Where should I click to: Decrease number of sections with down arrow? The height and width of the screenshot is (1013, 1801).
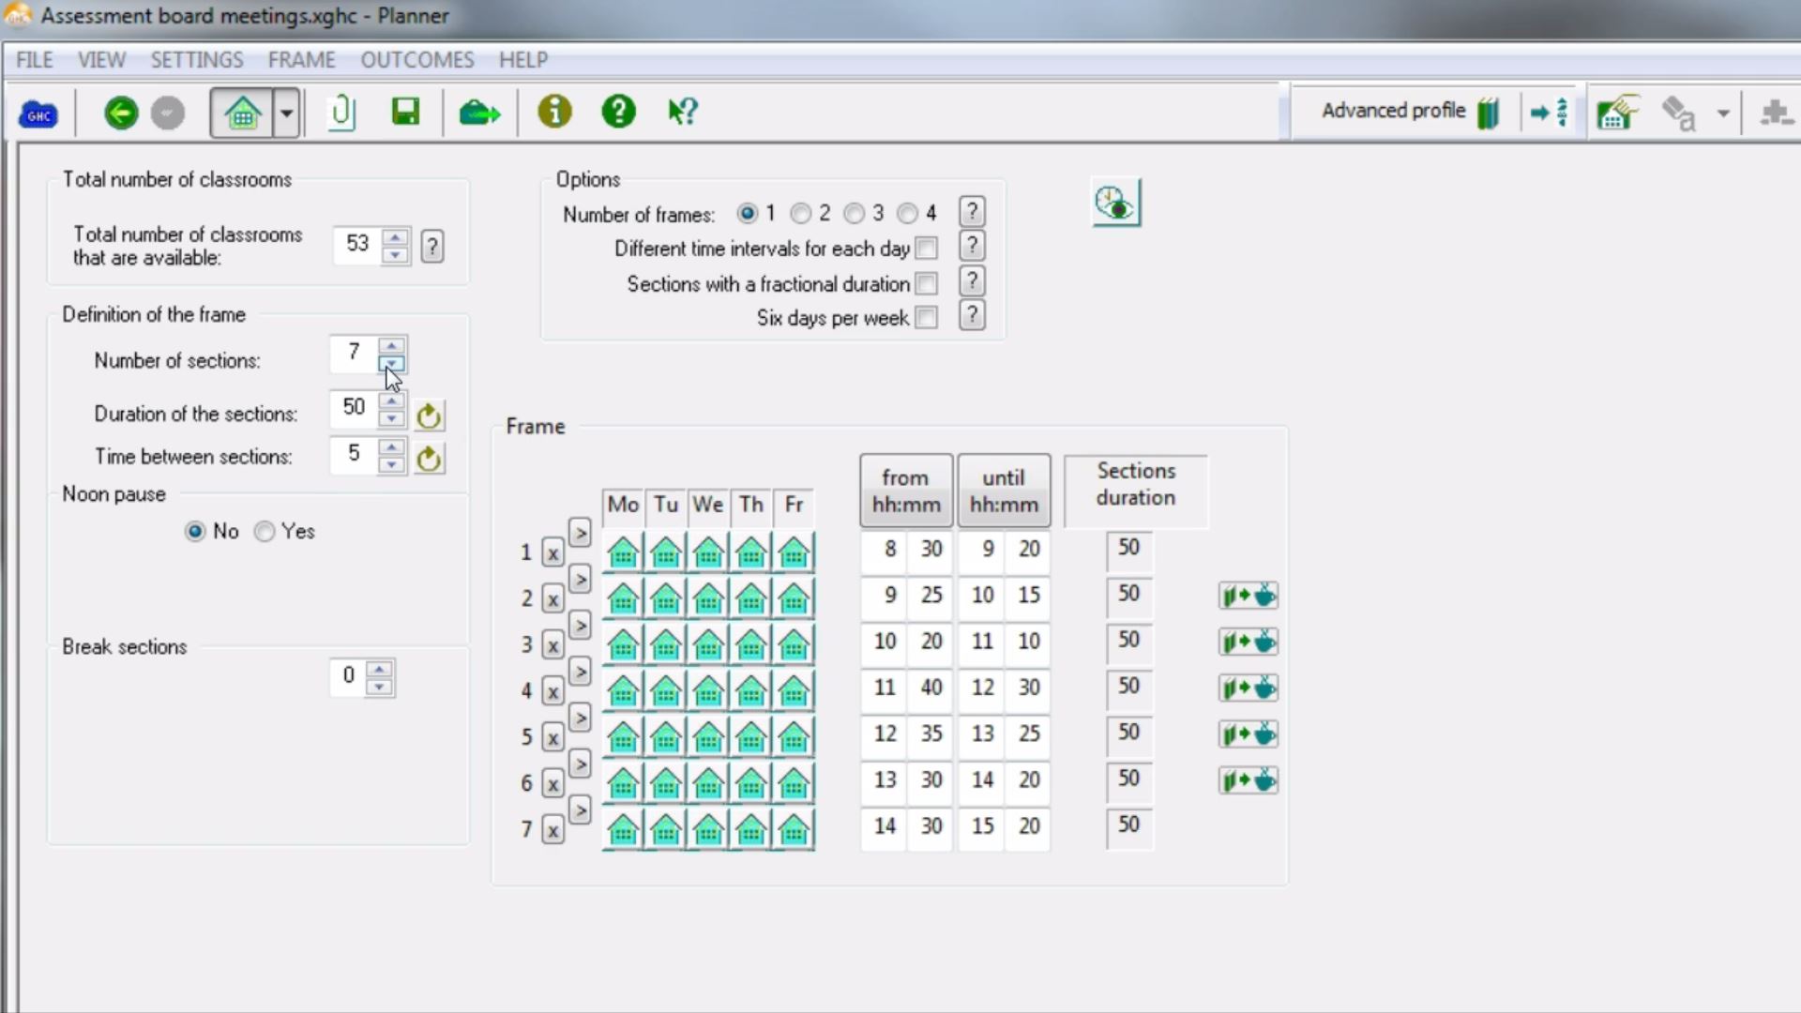click(392, 363)
